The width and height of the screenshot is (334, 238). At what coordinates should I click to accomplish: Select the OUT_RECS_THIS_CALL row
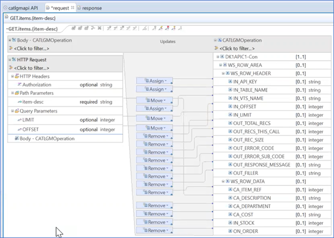point(272,131)
